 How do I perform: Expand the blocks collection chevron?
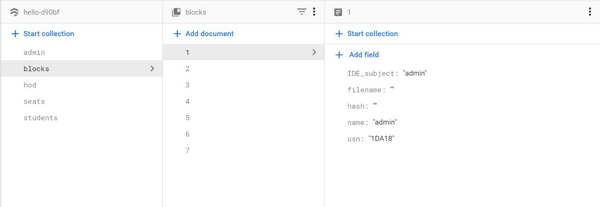point(152,69)
